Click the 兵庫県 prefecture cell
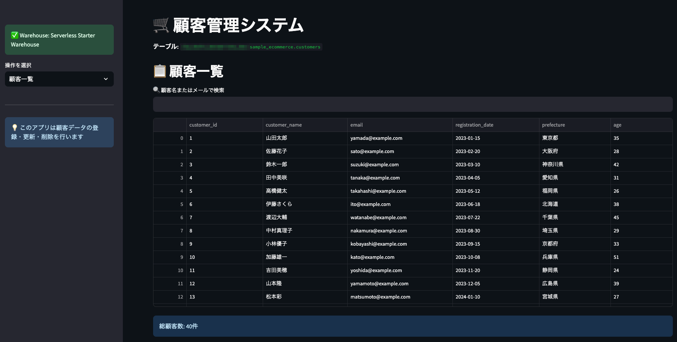 coord(575,257)
